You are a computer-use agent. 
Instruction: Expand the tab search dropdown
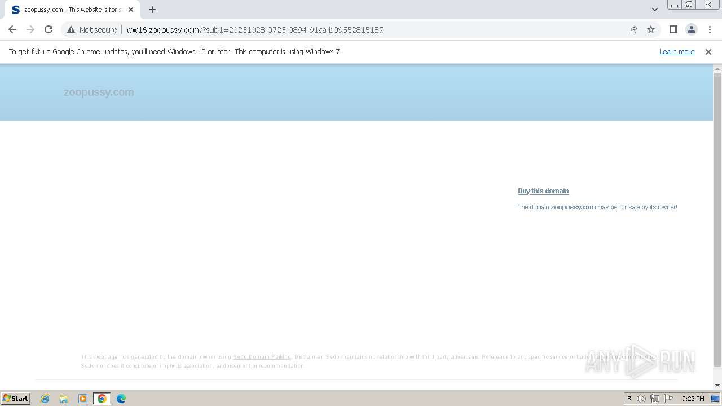pyautogui.click(x=654, y=10)
